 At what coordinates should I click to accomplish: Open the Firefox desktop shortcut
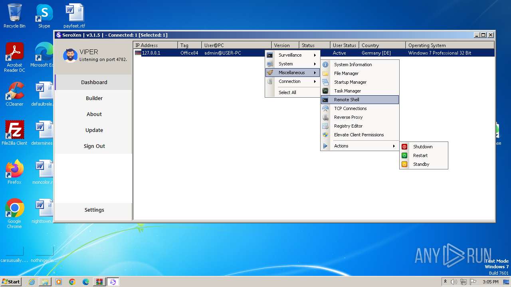point(14,172)
